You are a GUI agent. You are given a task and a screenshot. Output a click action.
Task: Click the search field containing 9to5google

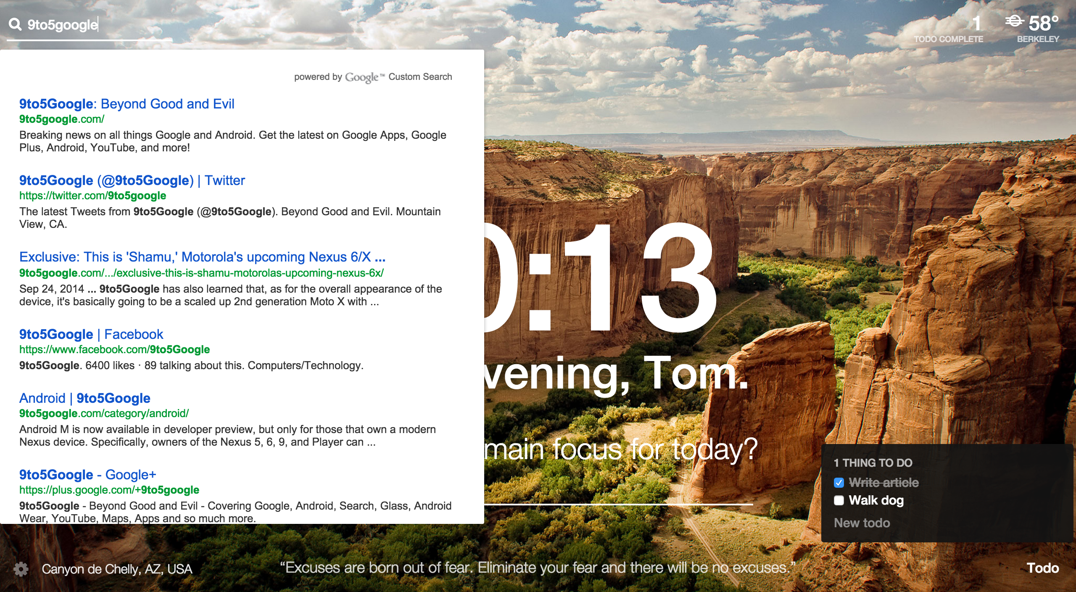(x=90, y=25)
